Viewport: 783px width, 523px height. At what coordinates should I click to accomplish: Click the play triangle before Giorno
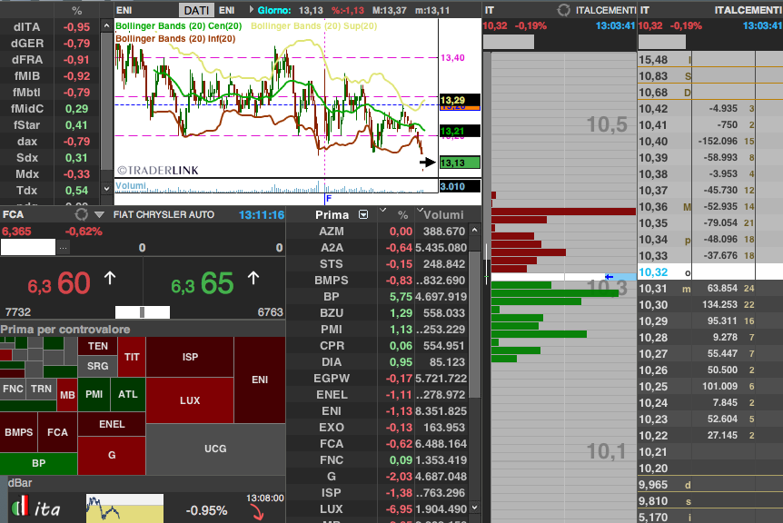[x=252, y=9]
